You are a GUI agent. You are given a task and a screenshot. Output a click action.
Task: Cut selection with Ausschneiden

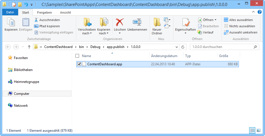coord(47,20)
